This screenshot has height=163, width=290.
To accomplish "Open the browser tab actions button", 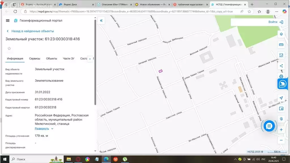I will 14,5.
